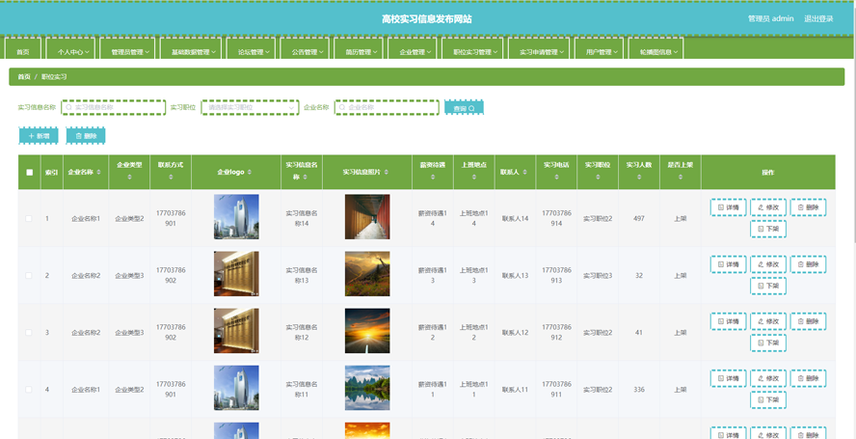Toggle the select-all checkbox in table header
The width and height of the screenshot is (856, 439).
pos(30,172)
